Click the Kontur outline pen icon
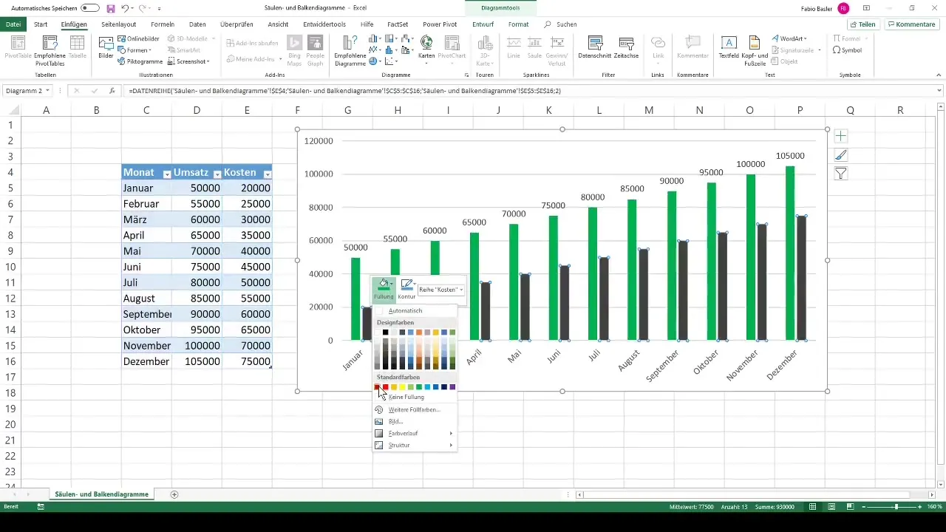Screen dimensions: 946x532 pyautogui.click(x=406, y=284)
